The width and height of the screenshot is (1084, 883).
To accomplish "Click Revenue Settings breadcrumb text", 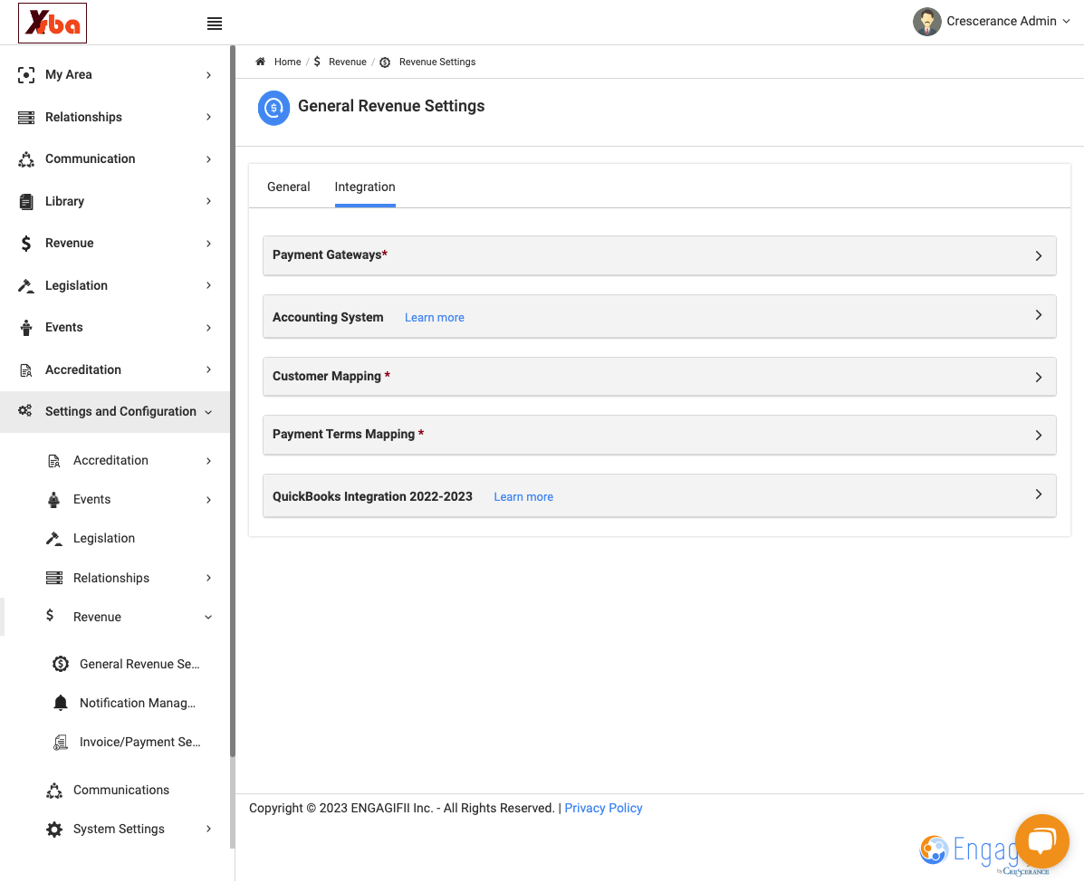I will coord(436,62).
